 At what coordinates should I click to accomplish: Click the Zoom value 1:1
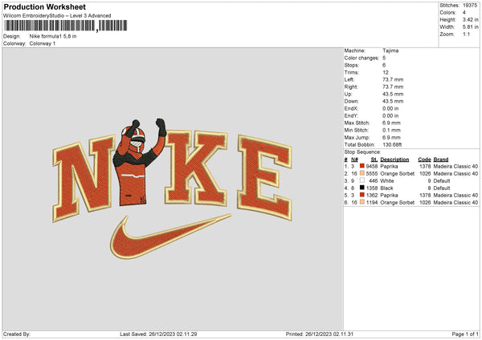466,34
